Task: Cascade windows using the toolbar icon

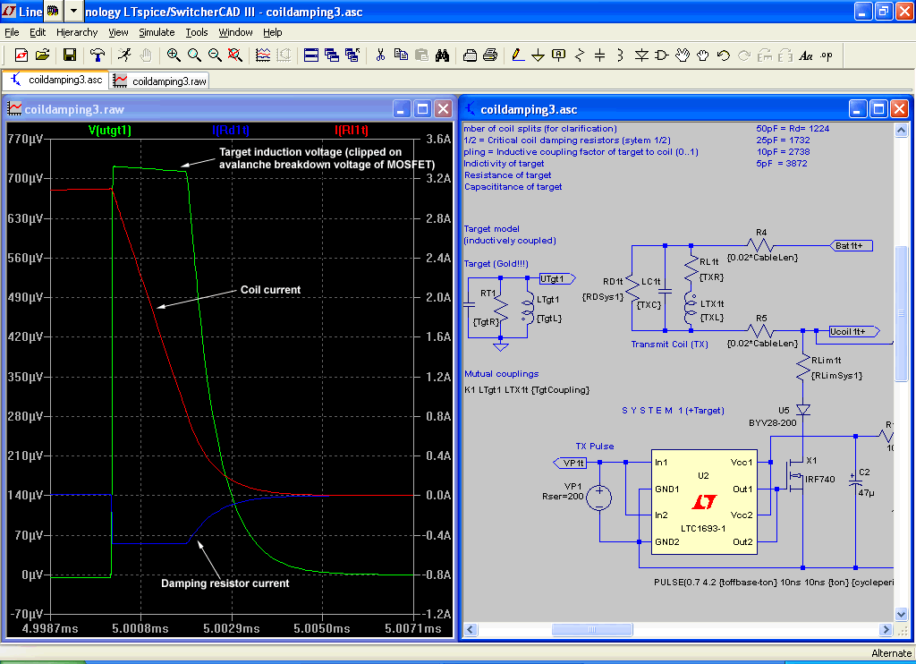Action: 332,55
